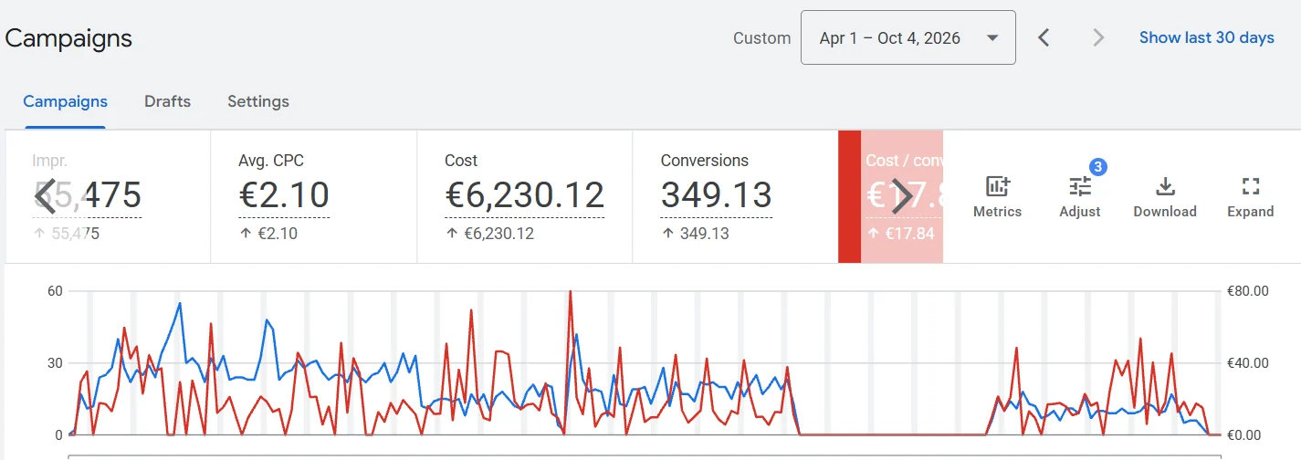The image size is (1301, 460).
Task: Select the red Cost / conv. scorecard
Action: point(890,197)
